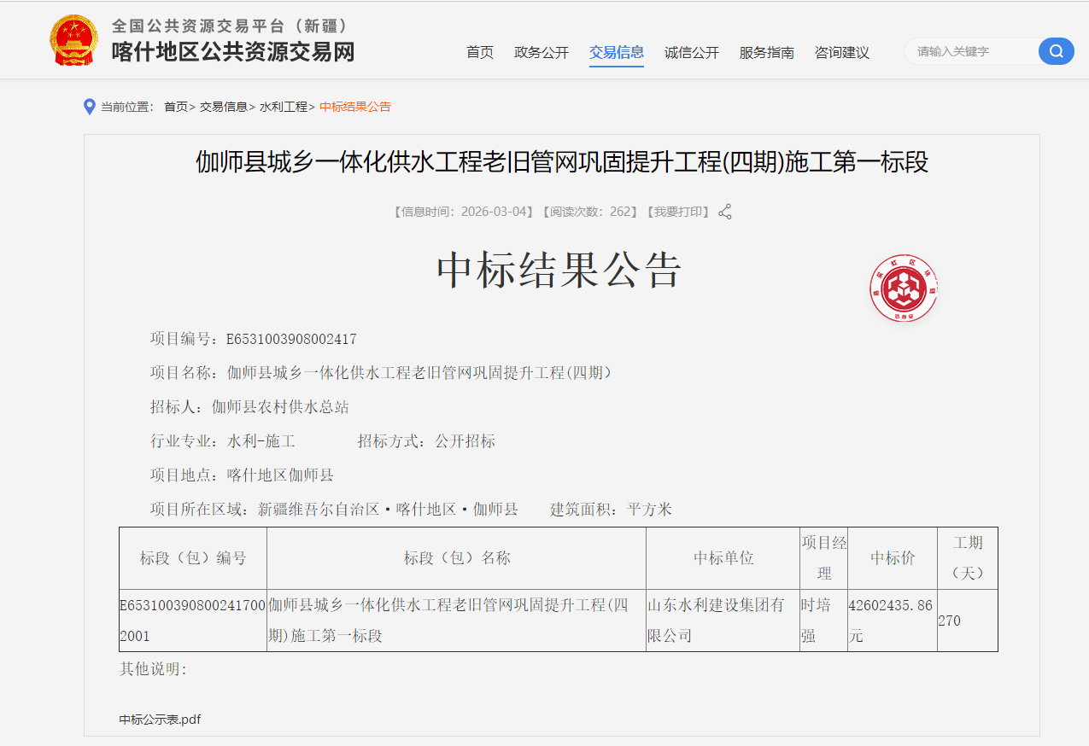Viewport: 1089px width, 746px height.
Task: Select the winning bidder 山东水利建设集团有限公司 in the table
Action: point(722,620)
